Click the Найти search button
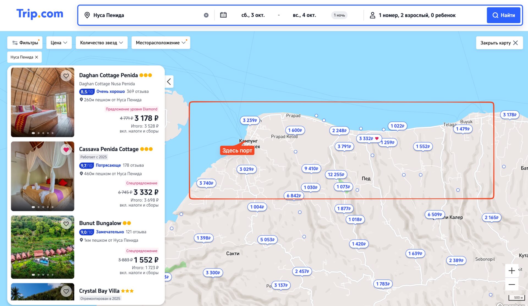Screen dimensions: 528x306 pos(504,15)
